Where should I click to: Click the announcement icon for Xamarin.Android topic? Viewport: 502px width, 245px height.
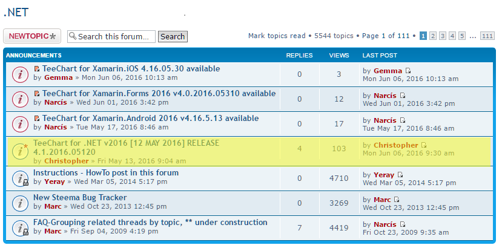(x=20, y=124)
